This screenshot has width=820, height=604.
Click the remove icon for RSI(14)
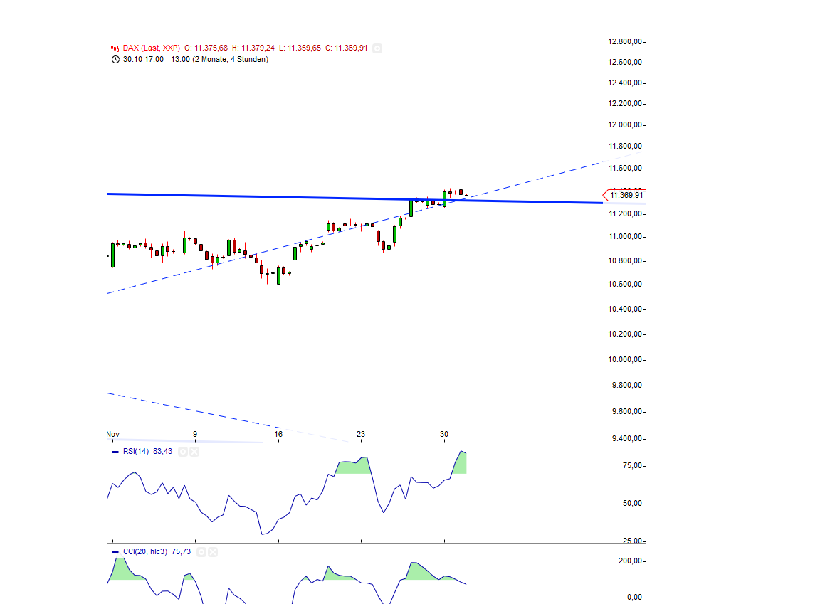click(194, 451)
